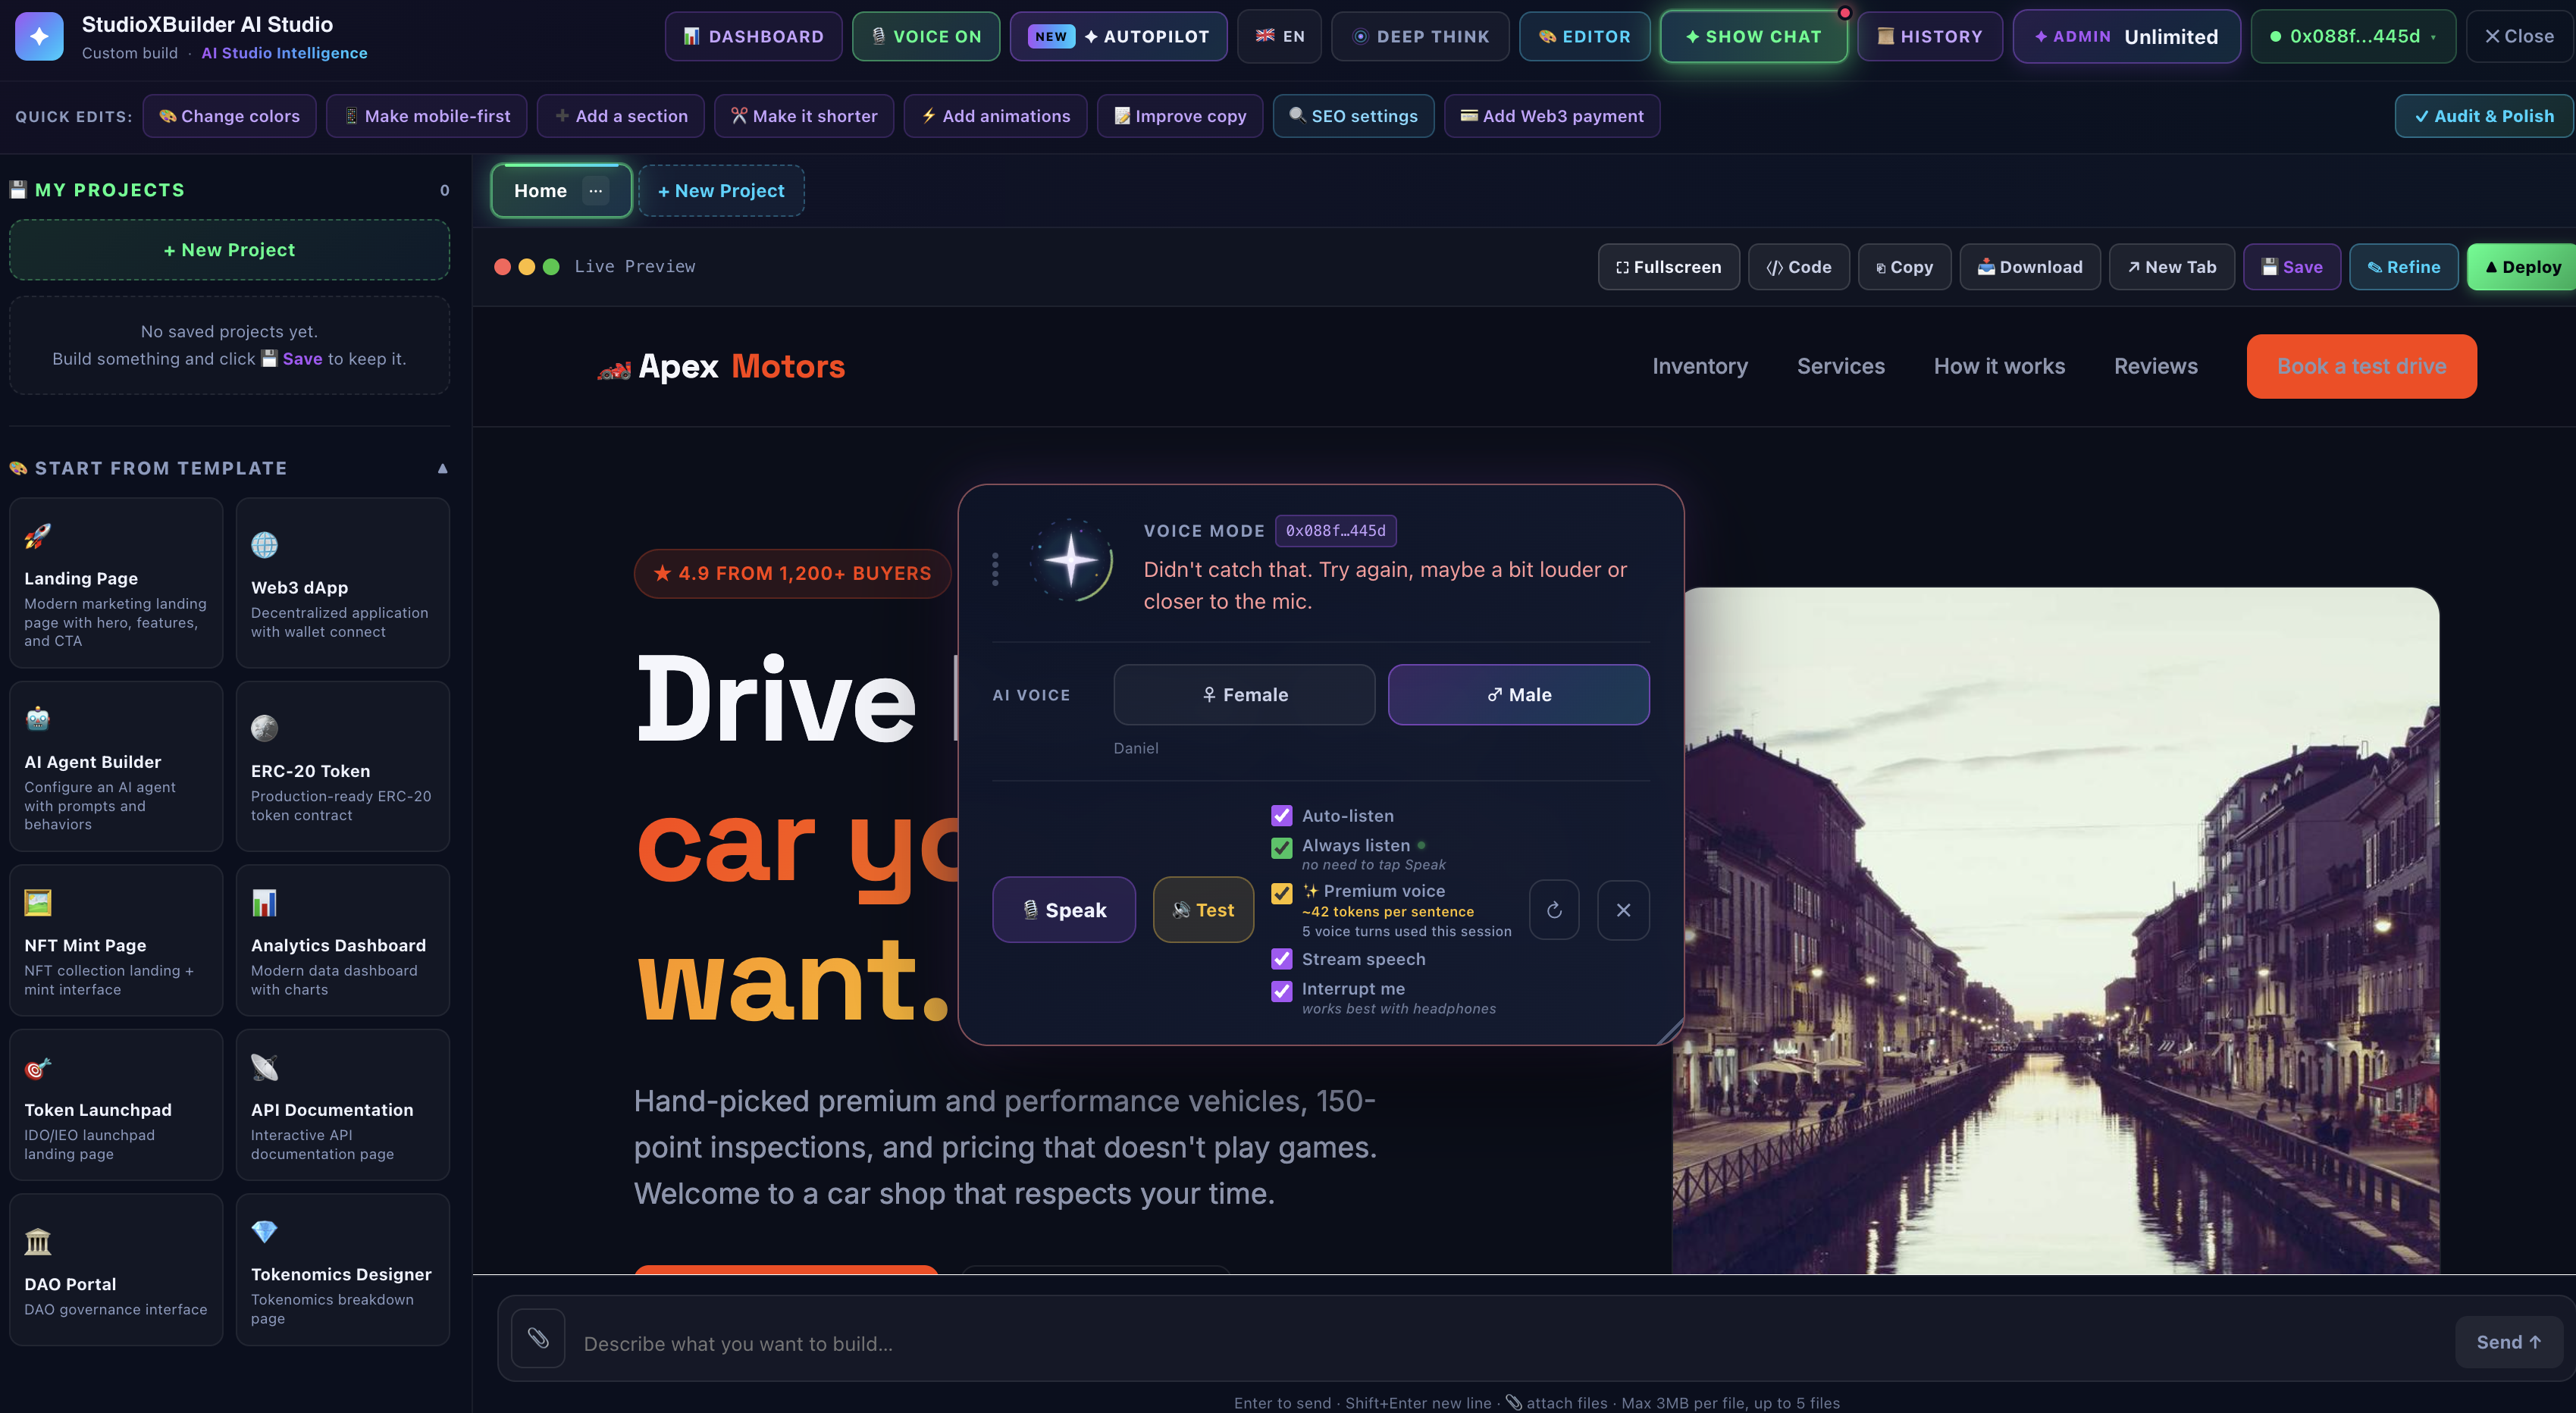Save the project with the Save button

(x=2292, y=267)
